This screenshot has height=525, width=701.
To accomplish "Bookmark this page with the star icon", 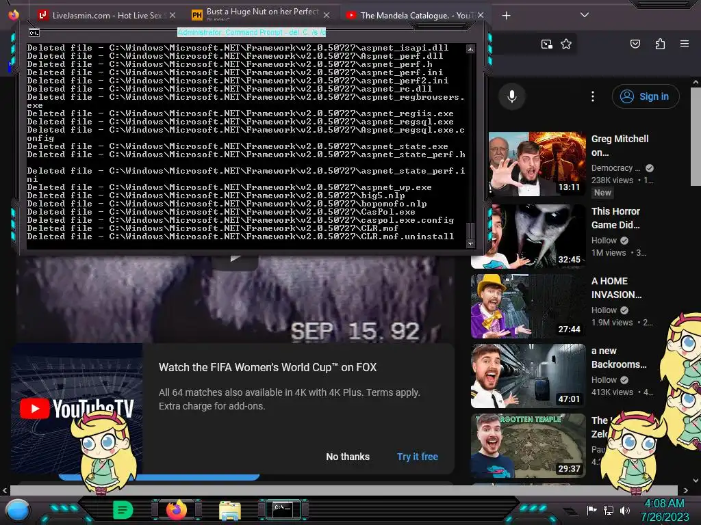I will [566, 44].
